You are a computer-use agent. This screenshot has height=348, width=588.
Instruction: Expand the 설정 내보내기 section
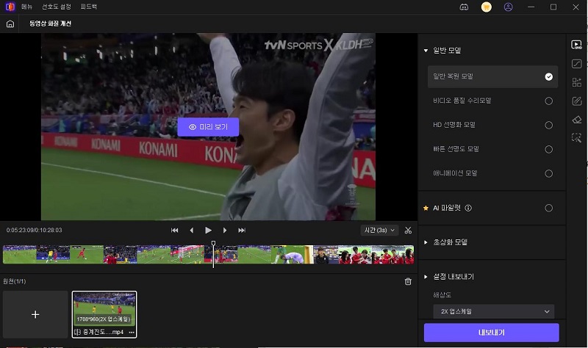(x=426, y=277)
